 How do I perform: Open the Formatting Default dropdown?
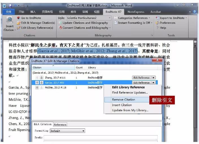[x=83, y=131]
